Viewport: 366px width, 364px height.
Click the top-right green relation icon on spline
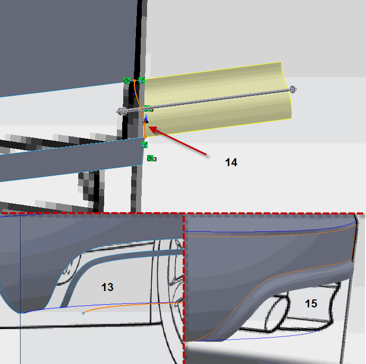141,80
